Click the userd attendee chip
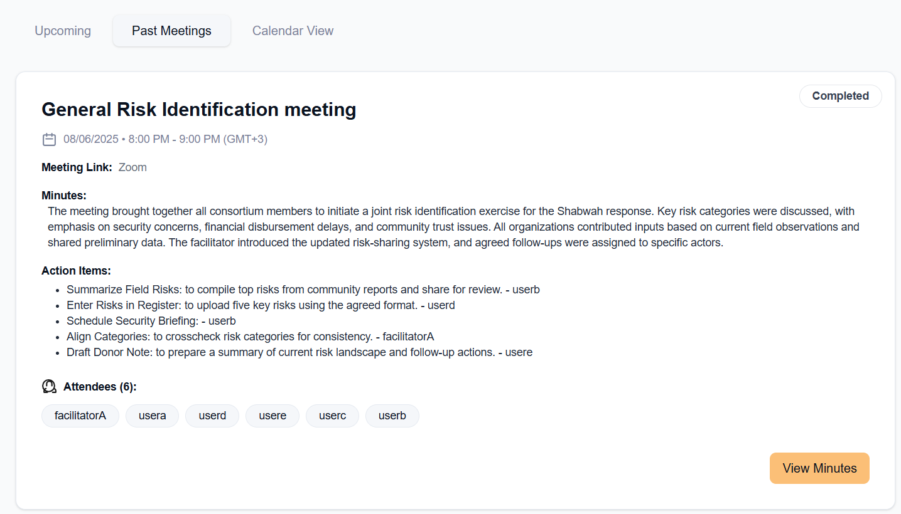 point(212,416)
